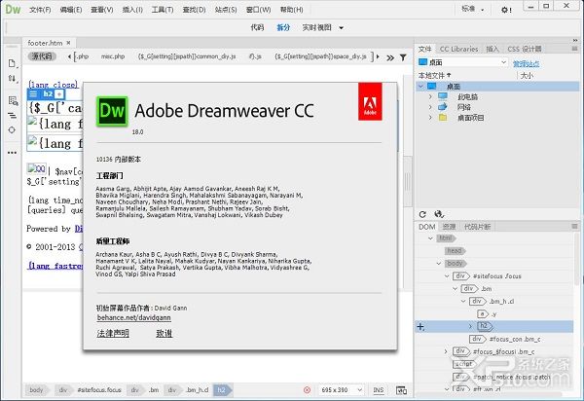Switch to the 插入 panel tab
This screenshot has width=584, height=401.
pos(493,49)
